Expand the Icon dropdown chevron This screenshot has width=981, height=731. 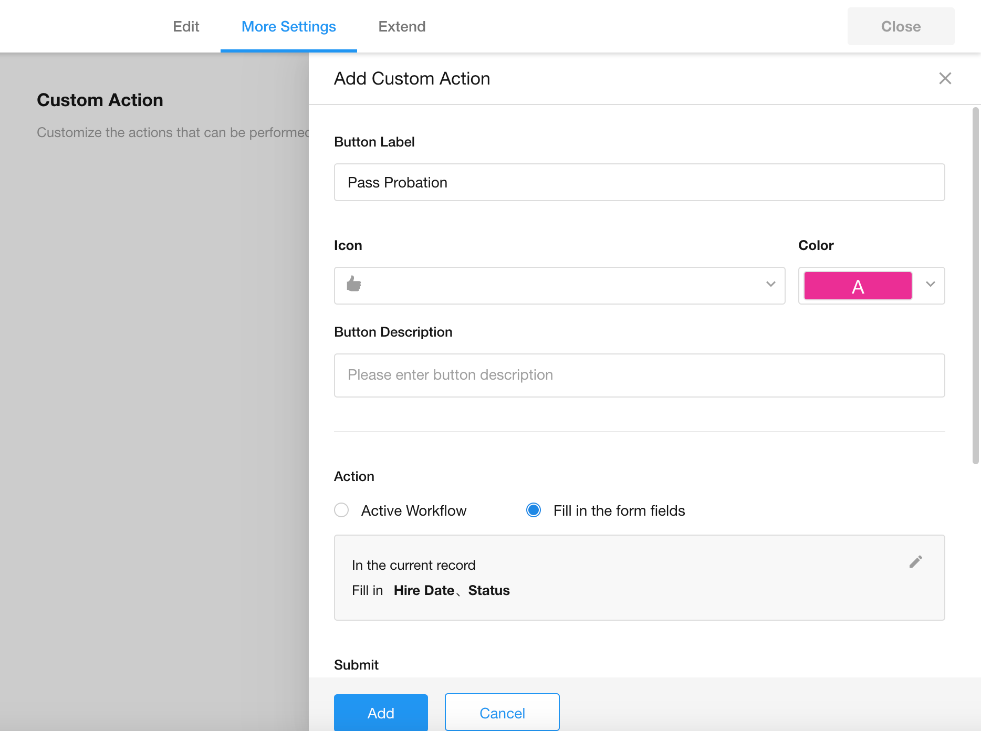click(x=770, y=285)
